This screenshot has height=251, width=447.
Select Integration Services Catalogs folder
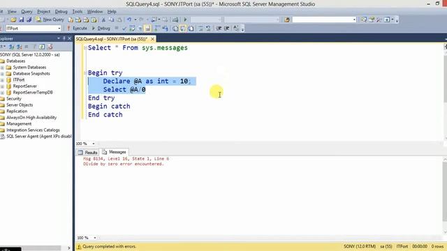coord(33,130)
